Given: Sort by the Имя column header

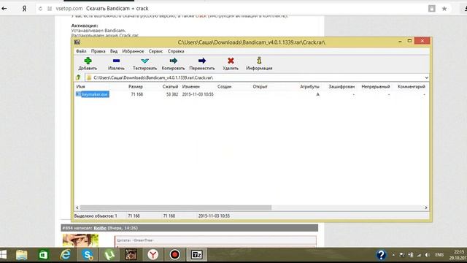Looking at the screenshot, I should tap(81, 86).
